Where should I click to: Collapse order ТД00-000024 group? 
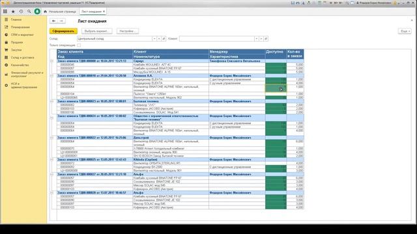click(52, 118)
